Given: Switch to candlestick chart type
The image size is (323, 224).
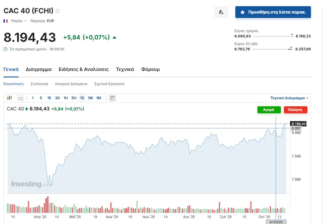Looking at the screenshot, I should point(10,98).
